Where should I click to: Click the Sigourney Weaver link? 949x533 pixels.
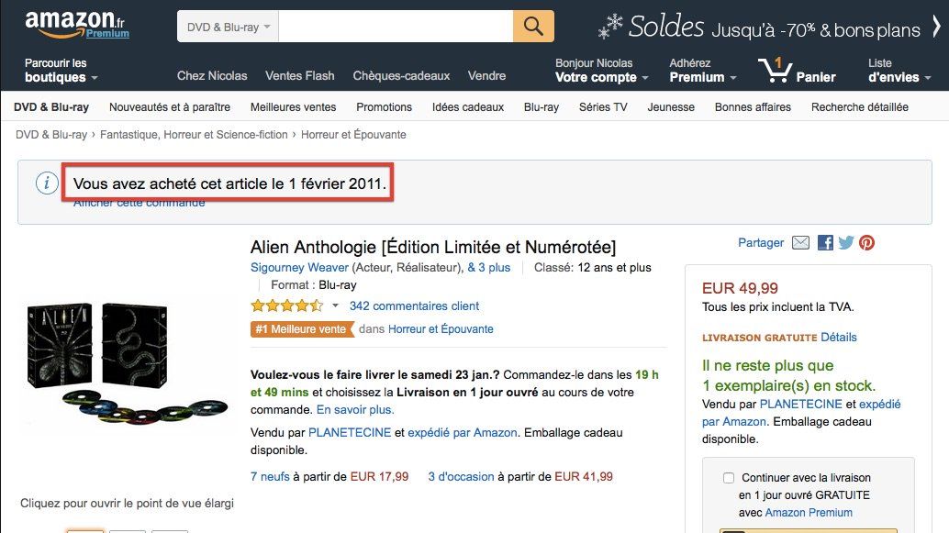(299, 268)
